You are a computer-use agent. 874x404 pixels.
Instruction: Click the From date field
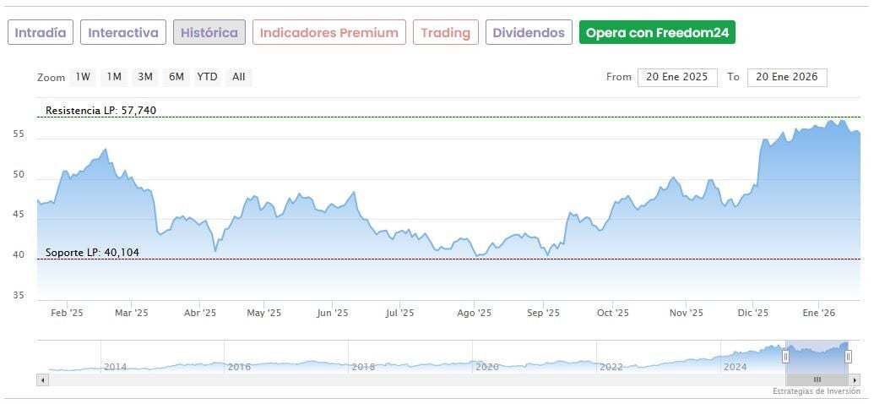coord(677,77)
